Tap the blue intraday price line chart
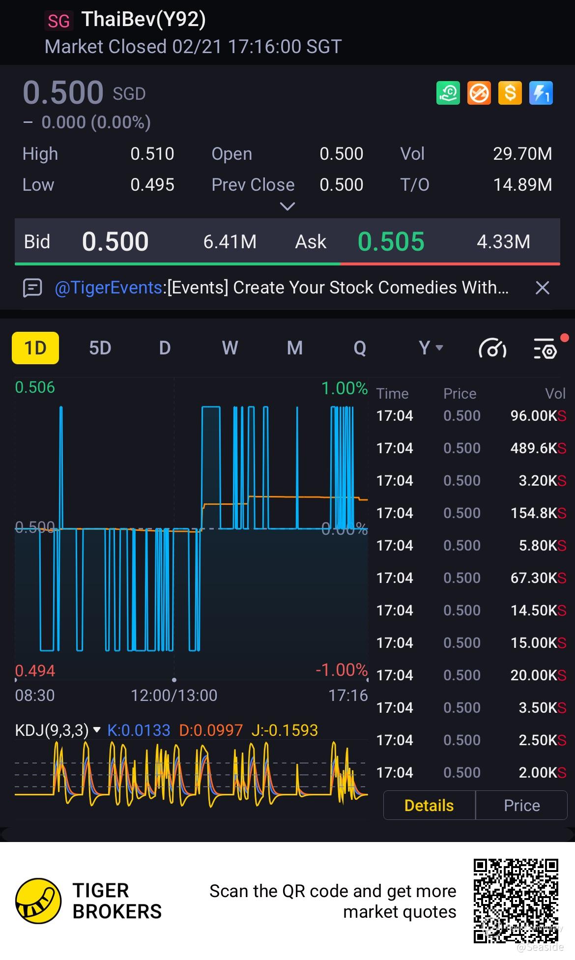The image size is (575, 960). (191, 529)
